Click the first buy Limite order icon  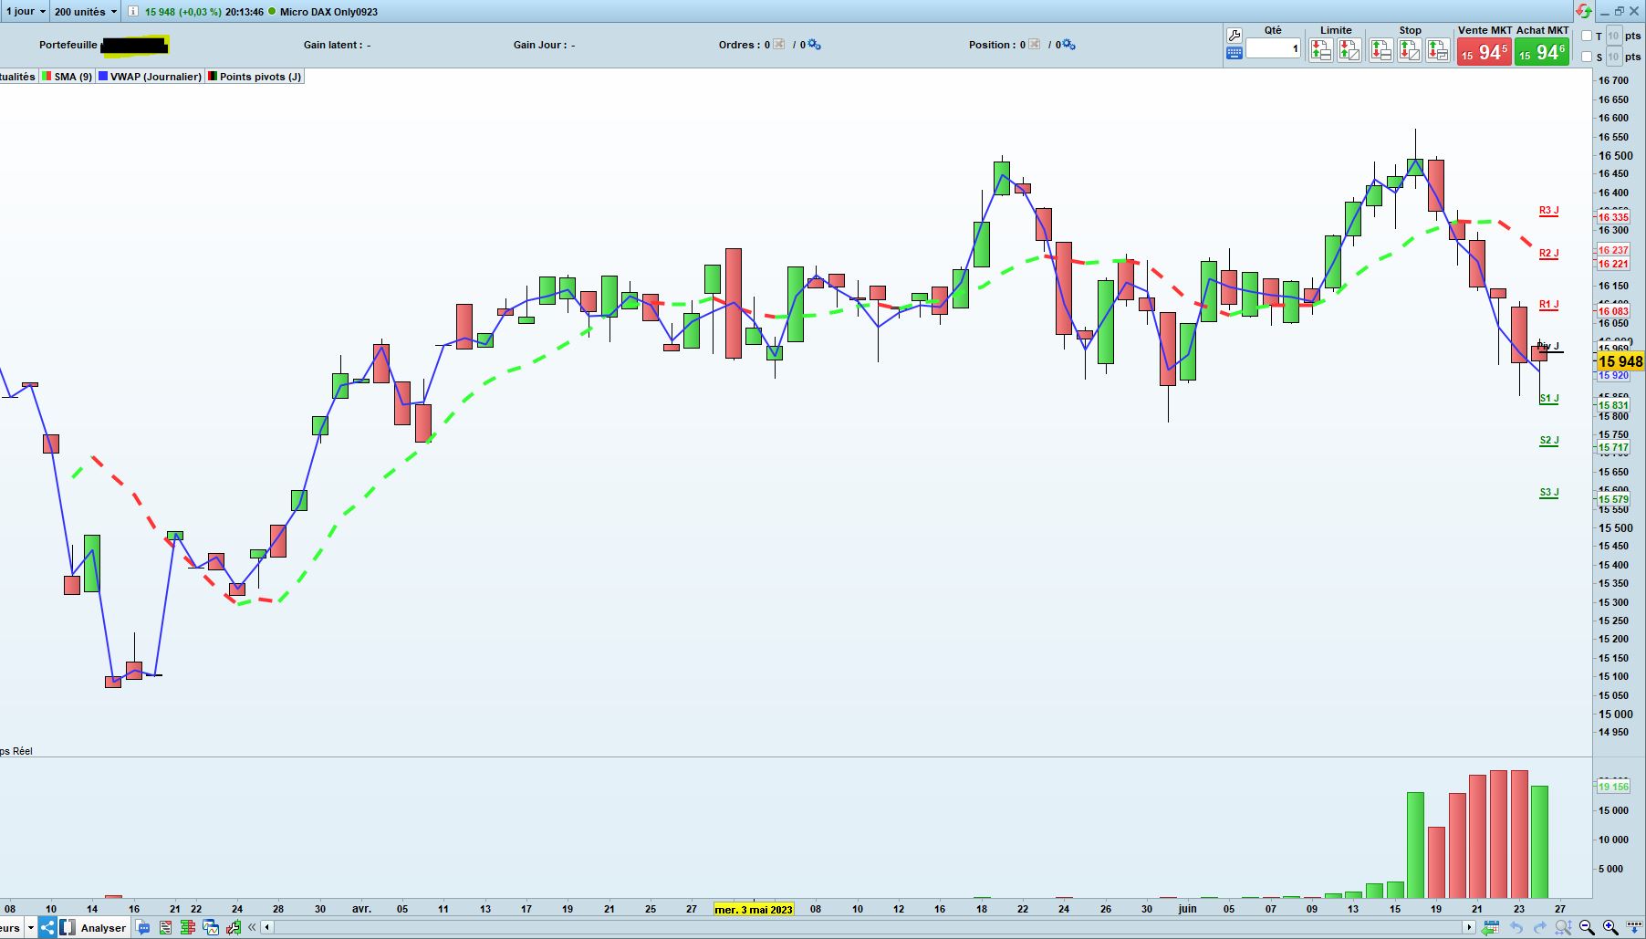[1320, 50]
